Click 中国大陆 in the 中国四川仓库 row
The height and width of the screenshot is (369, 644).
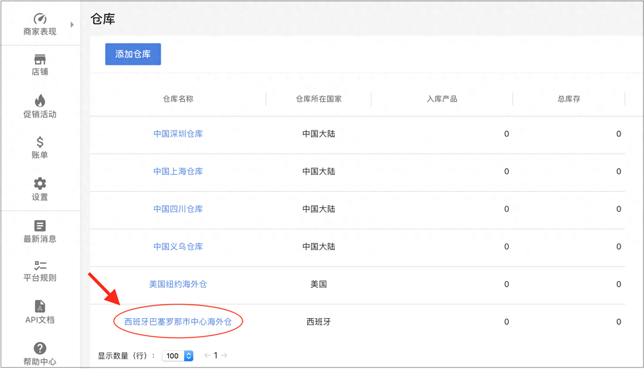pyautogui.click(x=319, y=209)
